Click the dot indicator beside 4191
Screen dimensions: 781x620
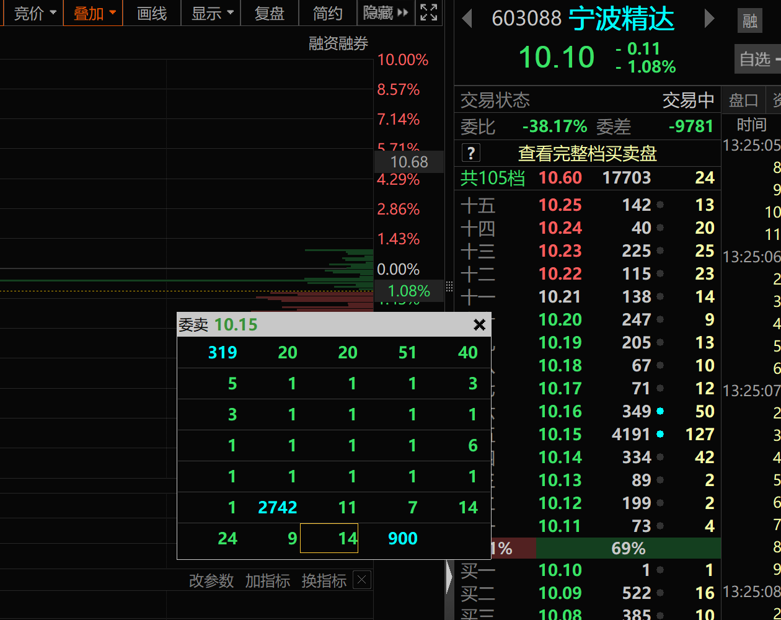click(x=660, y=434)
